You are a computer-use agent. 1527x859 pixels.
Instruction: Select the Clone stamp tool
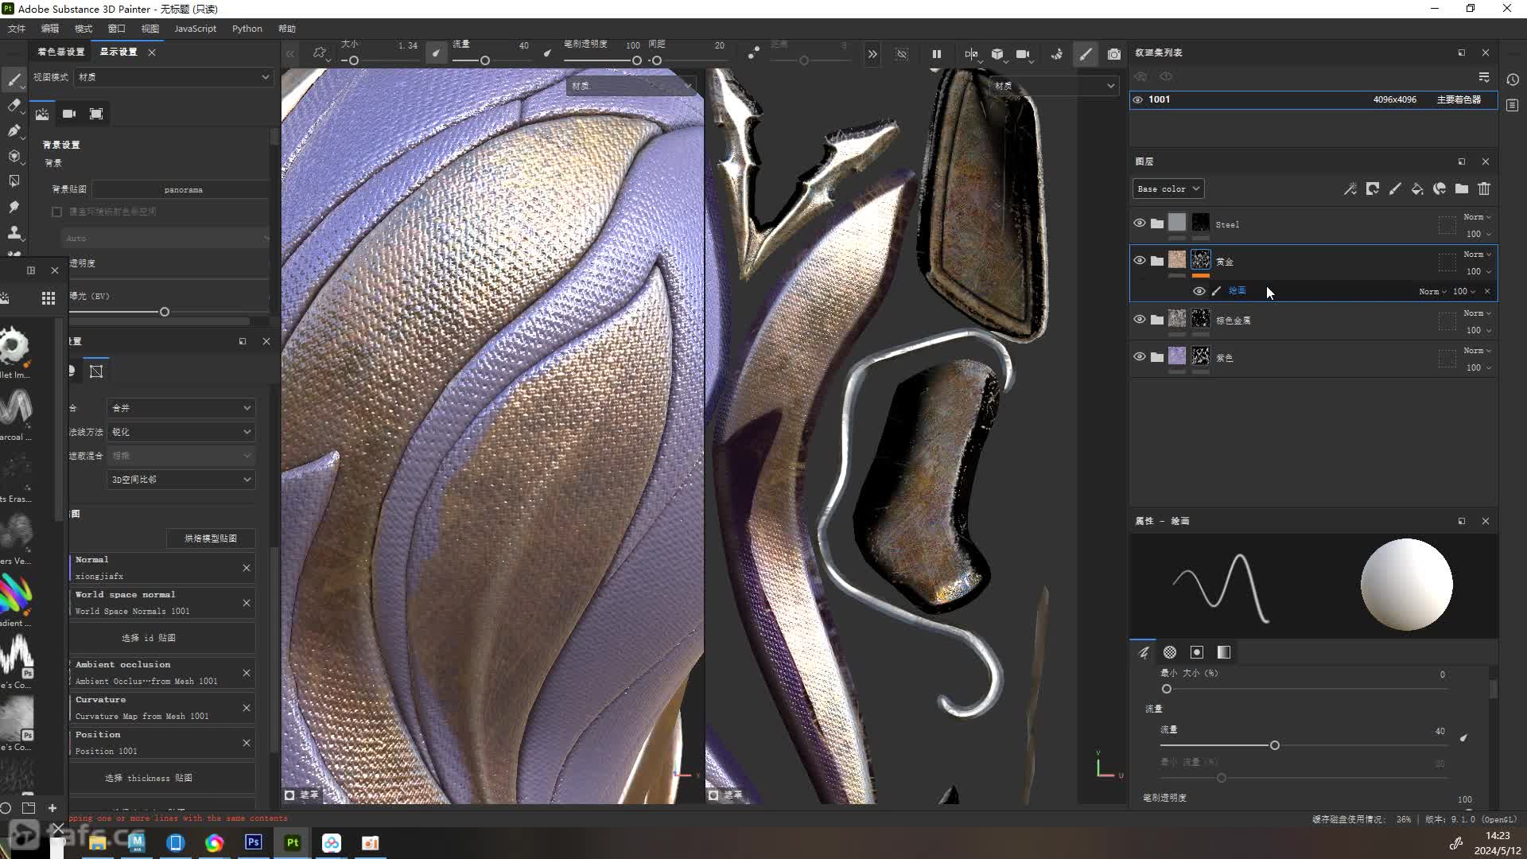pyautogui.click(x=14, y=232)
